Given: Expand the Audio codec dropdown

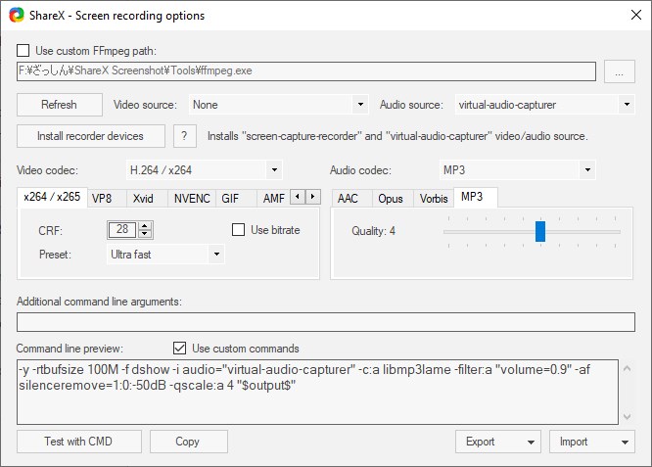Looking at the screenshot, I should [517, 170].
